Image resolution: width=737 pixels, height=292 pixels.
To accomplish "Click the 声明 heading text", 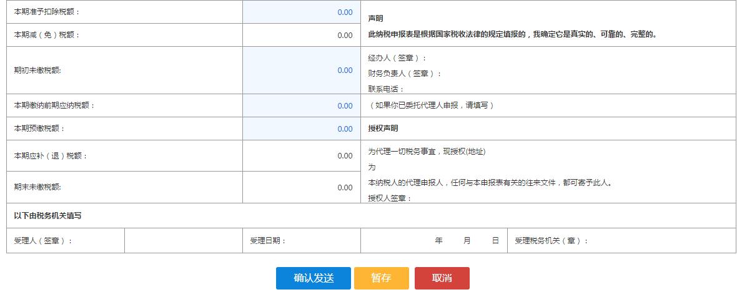I will click(x=376, y=19).
